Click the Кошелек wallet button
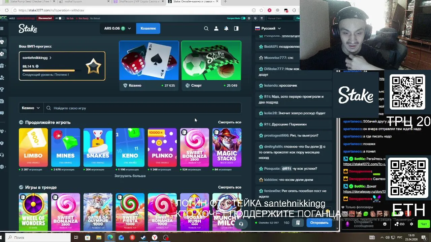The width and height of the screenshot is (431, 242). tap(148, 29)
